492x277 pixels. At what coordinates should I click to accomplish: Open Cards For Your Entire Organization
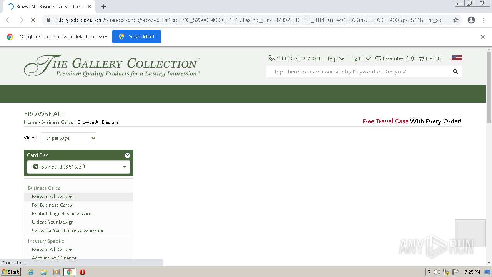[68, 230]
